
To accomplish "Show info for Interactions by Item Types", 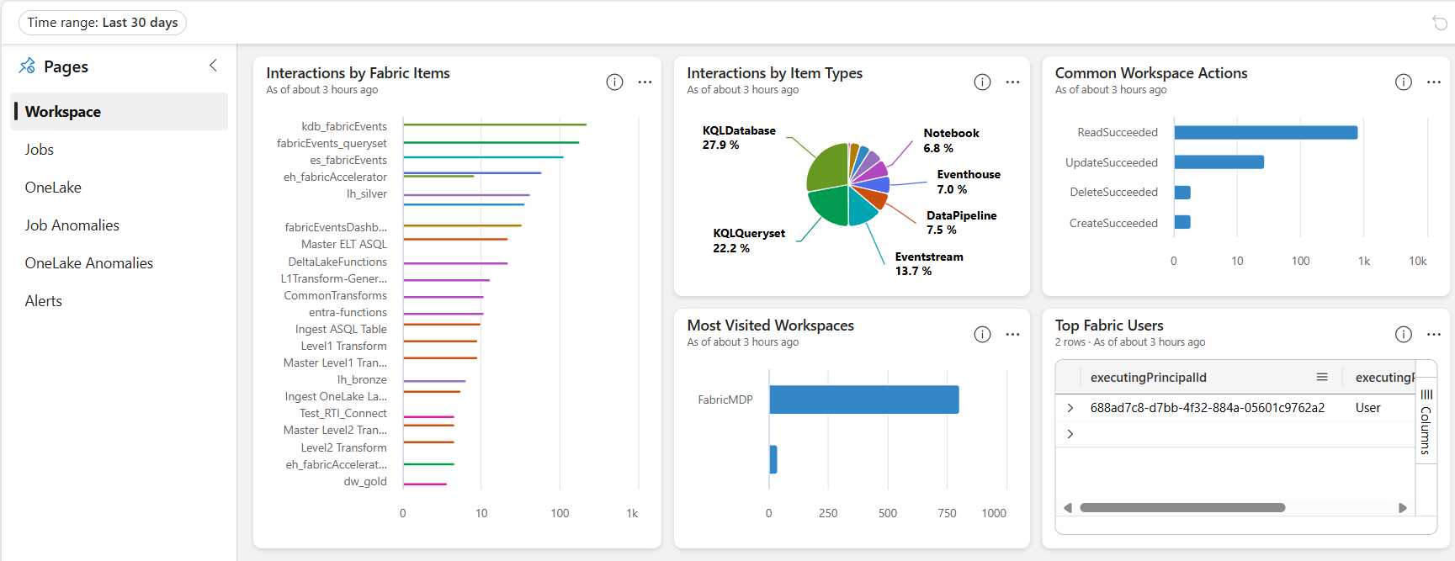I will pyautogui.click(x=982, y=82).
